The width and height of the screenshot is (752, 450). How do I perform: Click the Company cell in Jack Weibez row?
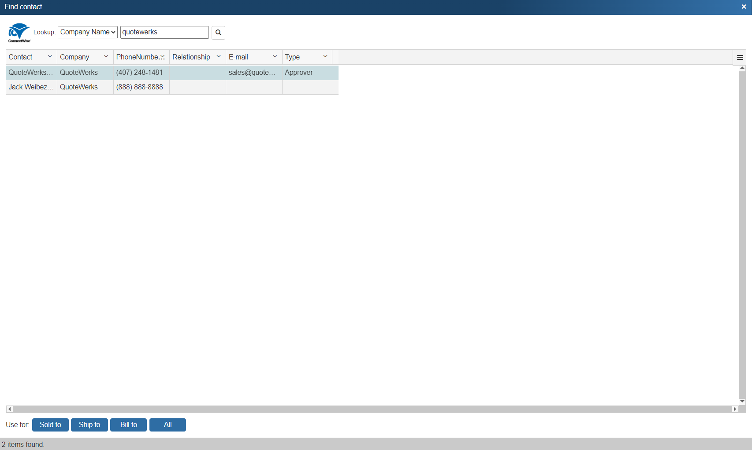(x=85, y=87)
